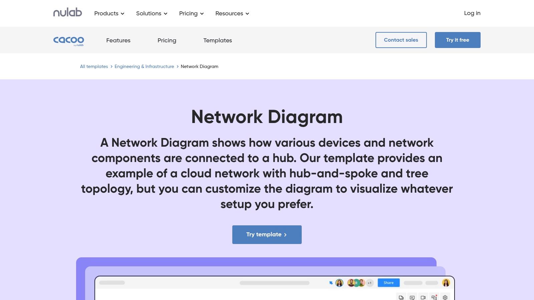The image size is (534, 300).
Task: Go to the Cacoo Templates tab
Action: coord(218,40)
